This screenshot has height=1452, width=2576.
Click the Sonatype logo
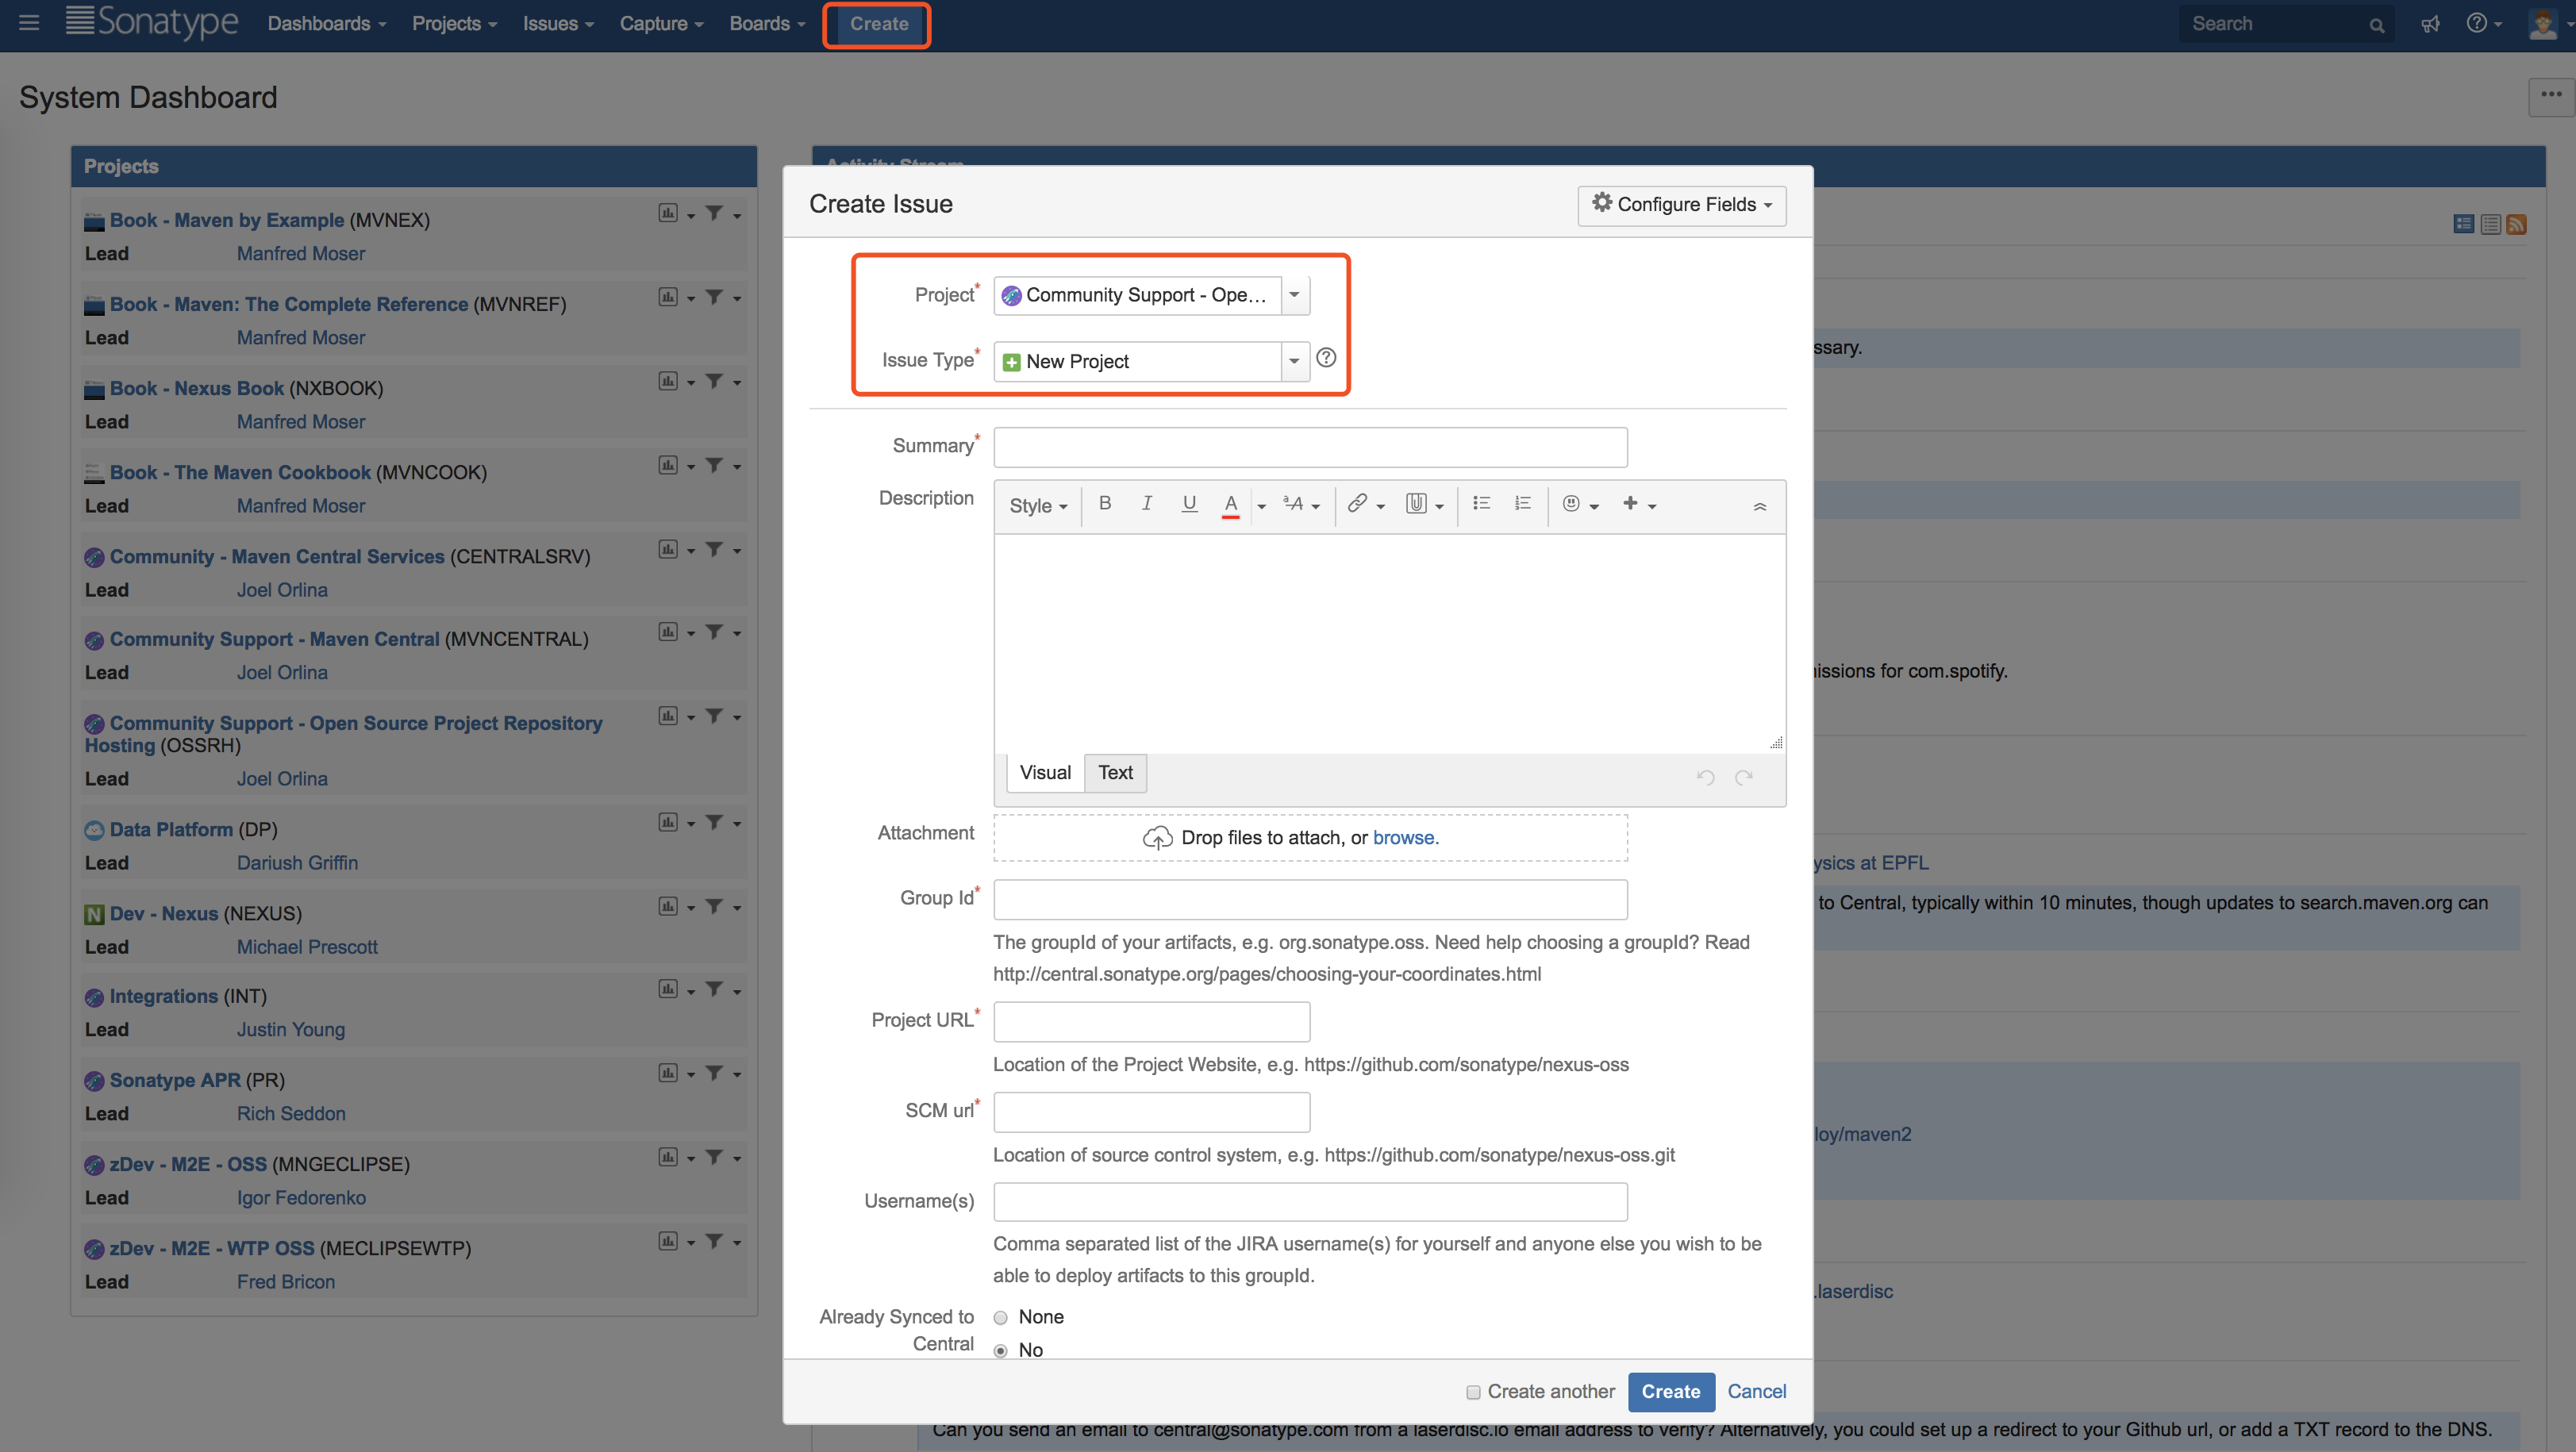pos(152,22)
